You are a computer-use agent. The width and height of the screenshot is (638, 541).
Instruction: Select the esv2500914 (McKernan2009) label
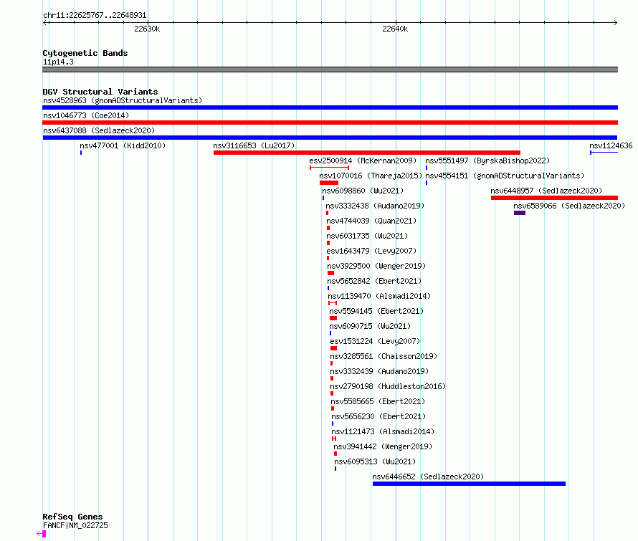(x=363, y=161)
